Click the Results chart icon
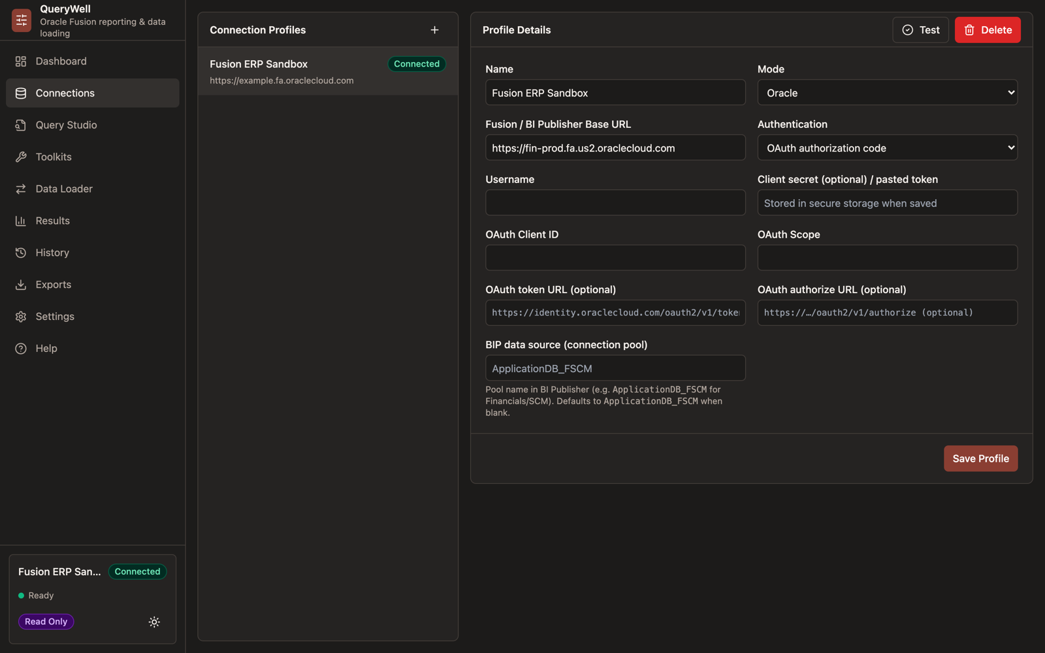Image resolution: width=1045 pixels, height=653 pixels. click(21, 221)
